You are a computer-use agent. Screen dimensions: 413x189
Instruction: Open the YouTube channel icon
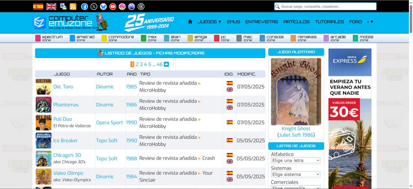click(113, 6)
